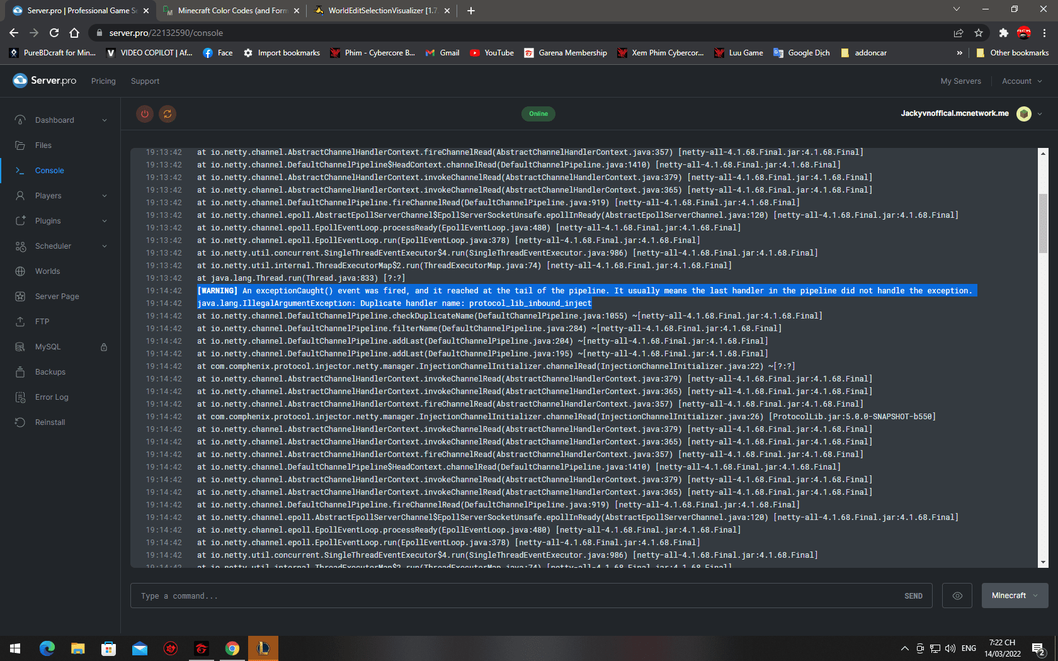Click the MySQL database icon in sidebar
The image size is (1058, 661).
click(x=20, y=347)
